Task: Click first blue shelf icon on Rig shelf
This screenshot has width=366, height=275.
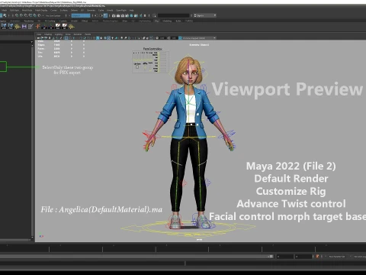Action: (x=4, y=26)
